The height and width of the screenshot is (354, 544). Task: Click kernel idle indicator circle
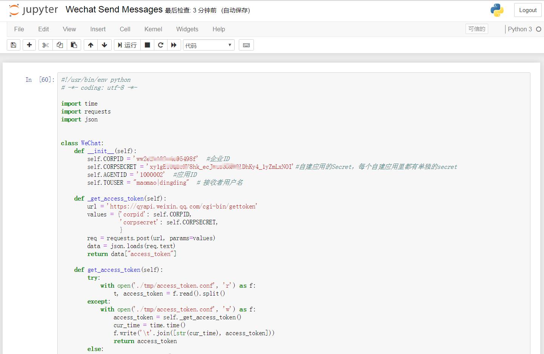pos(539,29)
